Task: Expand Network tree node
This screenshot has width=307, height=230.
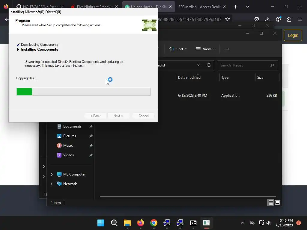Action: (52, 184)
